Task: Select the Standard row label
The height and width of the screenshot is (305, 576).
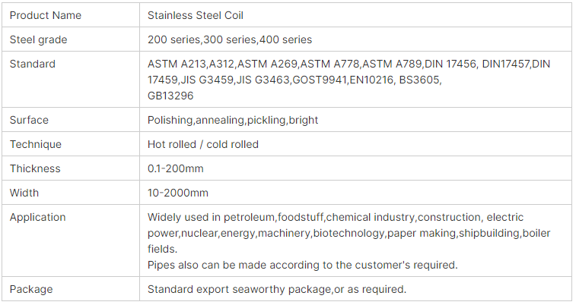Action: (32, 64)
